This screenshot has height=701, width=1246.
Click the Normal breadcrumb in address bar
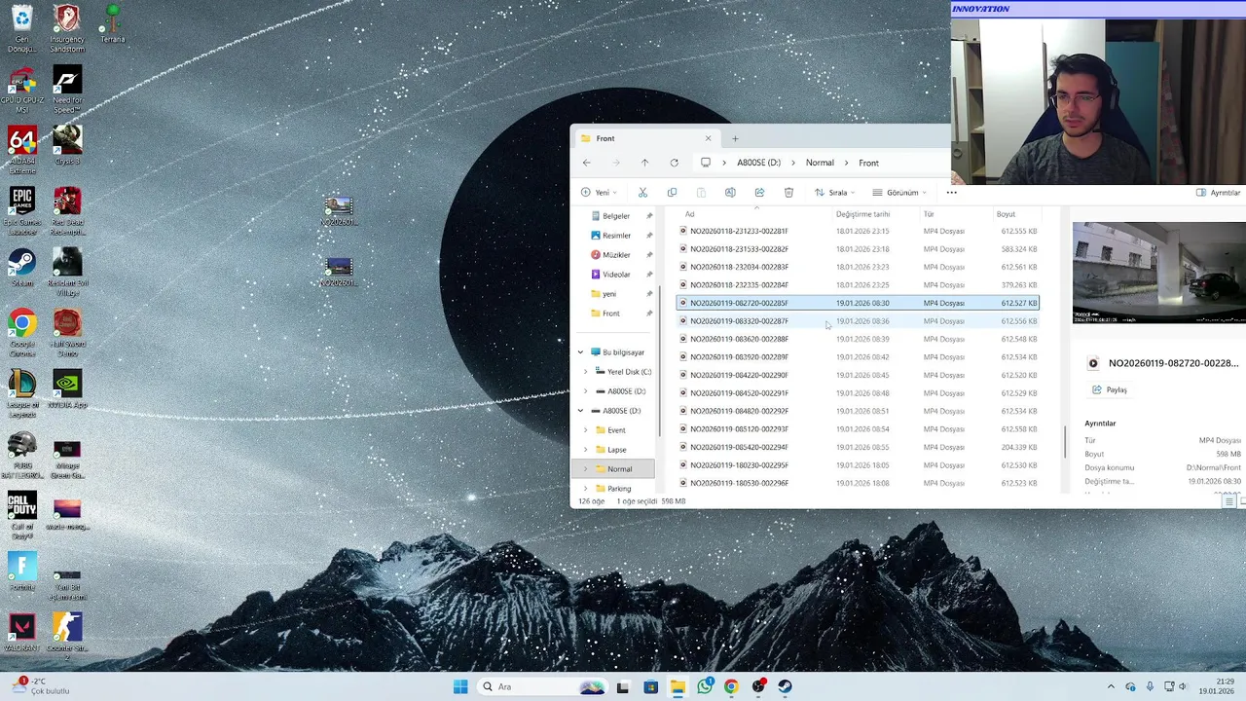click(820, 163)
